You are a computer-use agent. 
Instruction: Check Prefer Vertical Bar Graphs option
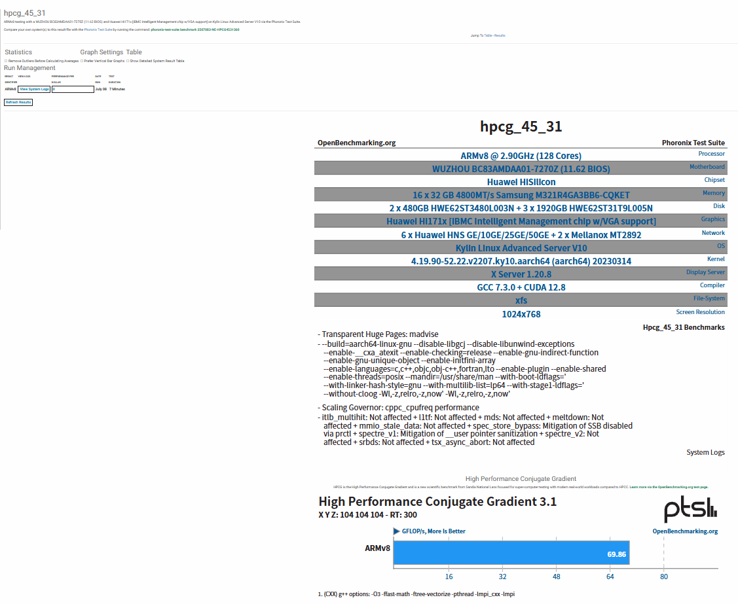tap(81, 61)
